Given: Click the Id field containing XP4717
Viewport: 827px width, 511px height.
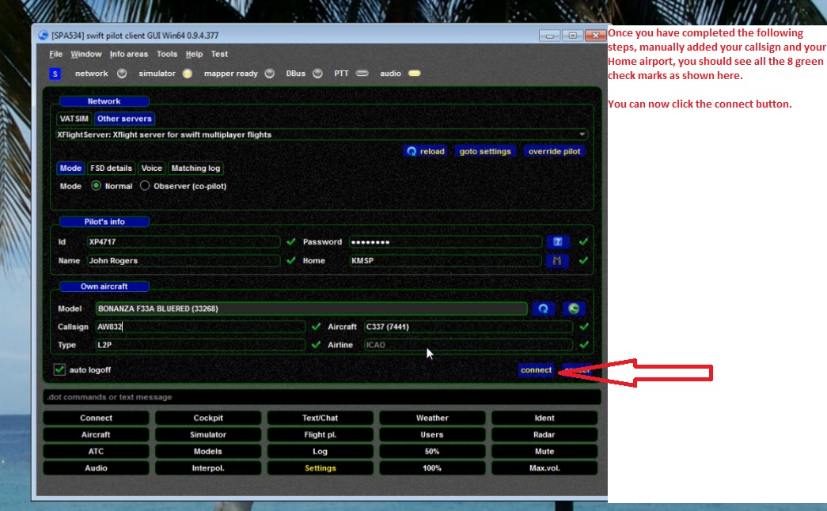Looking at the screenshot, I should (184, 242).
